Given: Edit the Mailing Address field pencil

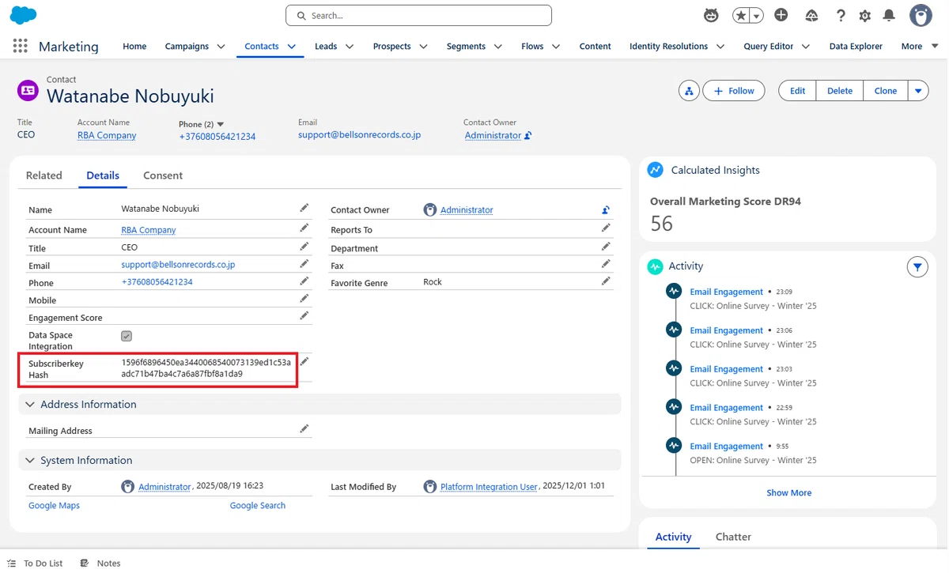Looking at the screenshot, I should pyautogui.click(x=304, y=428).
